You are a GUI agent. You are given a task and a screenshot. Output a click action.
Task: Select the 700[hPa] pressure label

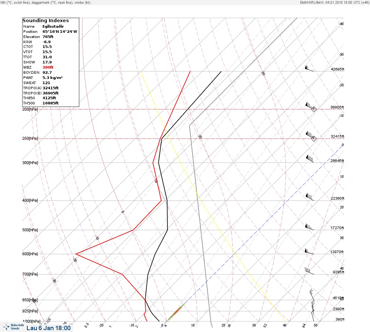(x=30, y=274)
